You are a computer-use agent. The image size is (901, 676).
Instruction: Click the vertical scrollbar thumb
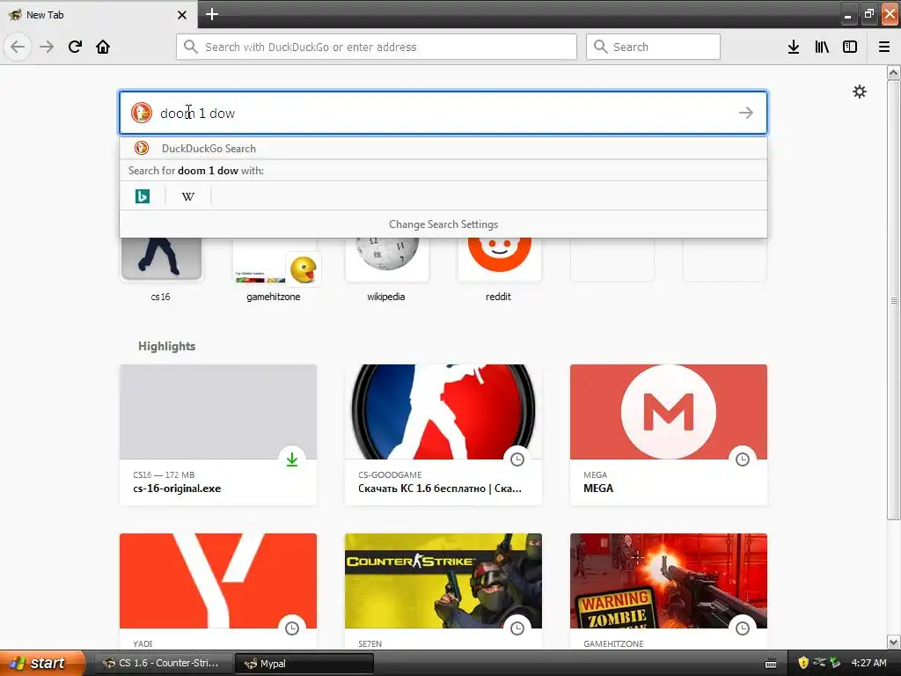click(893, 300)
